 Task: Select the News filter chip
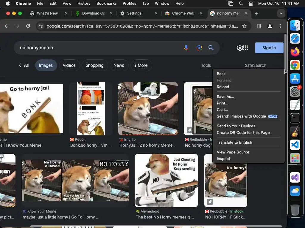point(119,65)
